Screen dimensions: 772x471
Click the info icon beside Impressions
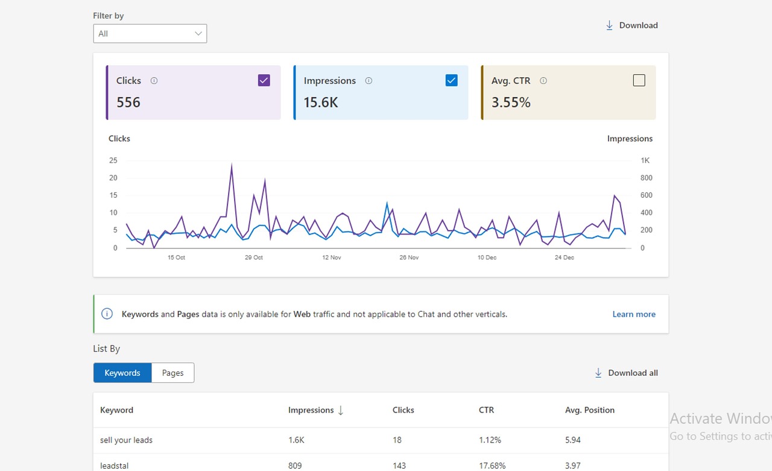(369, 81)
